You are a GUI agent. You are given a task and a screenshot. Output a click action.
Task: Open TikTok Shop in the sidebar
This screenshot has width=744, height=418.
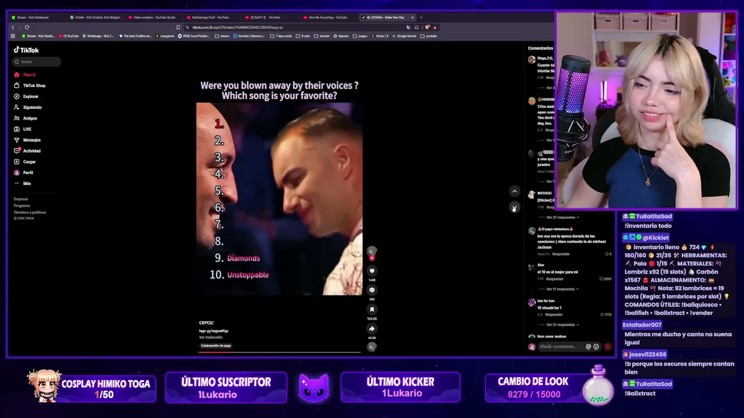click(30, 85)
